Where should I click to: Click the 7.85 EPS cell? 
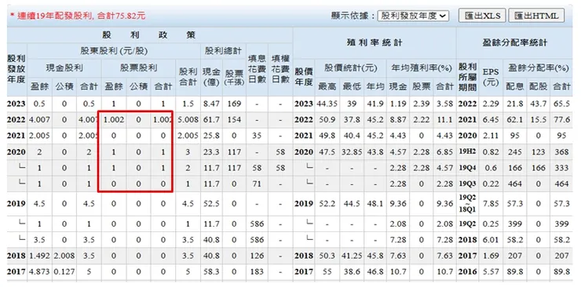pyautogui.click(x=491, y=203)
